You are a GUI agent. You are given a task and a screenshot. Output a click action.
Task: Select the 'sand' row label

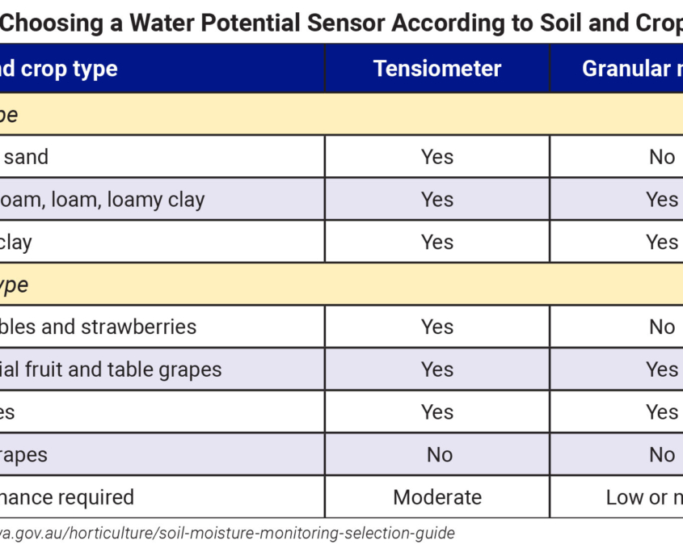(27, 157)
